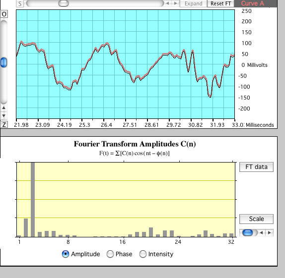285x278 pixels.
Task: Click the Curve A label
Action: [252, 3]
